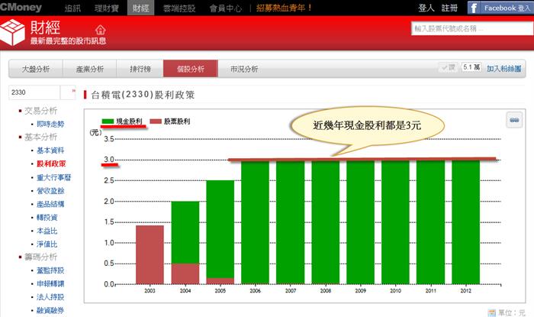534x317 pixels.
Task: Open the 會員中心 menu item
Action: click(x=226, y=8)
